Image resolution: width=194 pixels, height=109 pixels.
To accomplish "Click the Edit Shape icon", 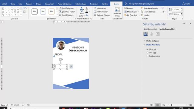I will click(x=24, y=8).
